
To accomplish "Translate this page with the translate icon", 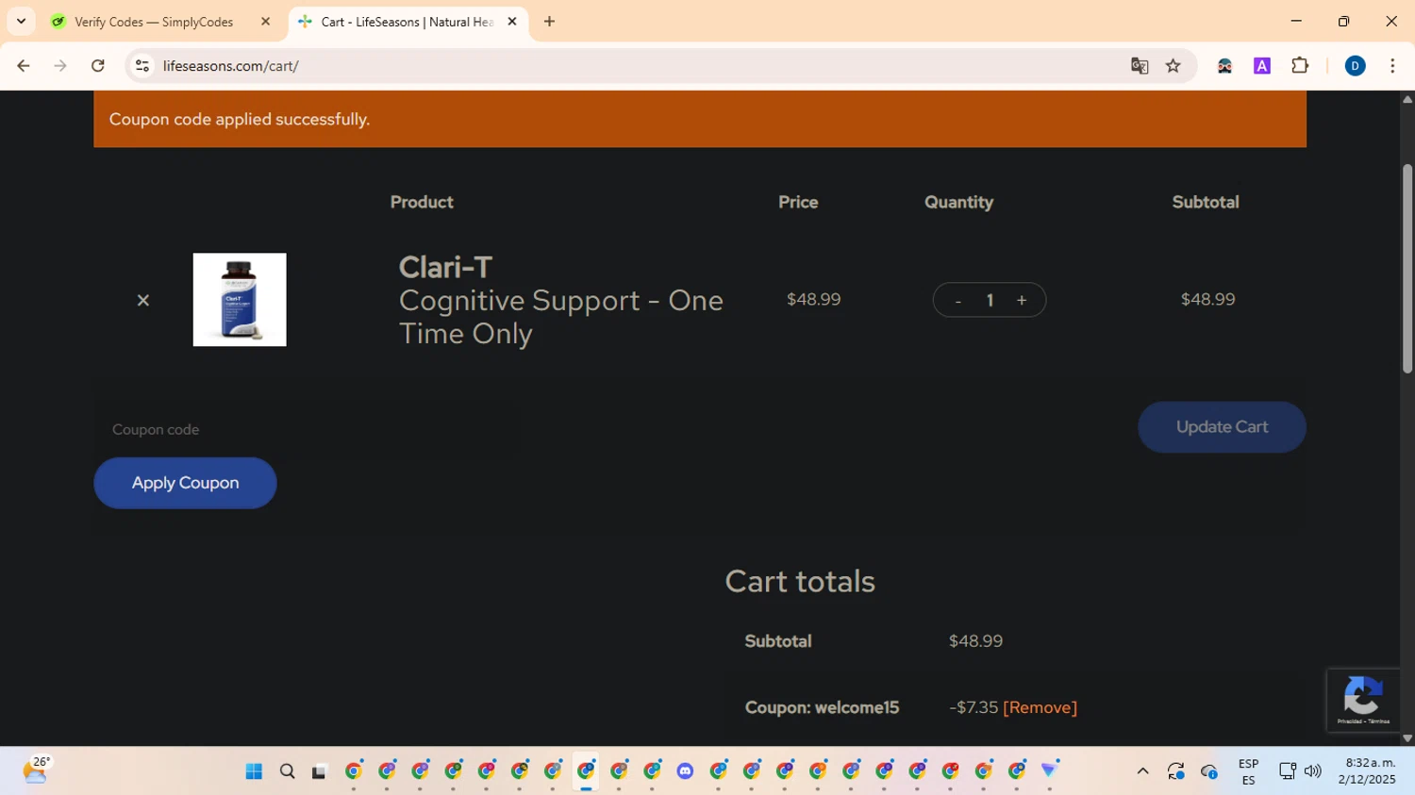I will coord(1140,66).
